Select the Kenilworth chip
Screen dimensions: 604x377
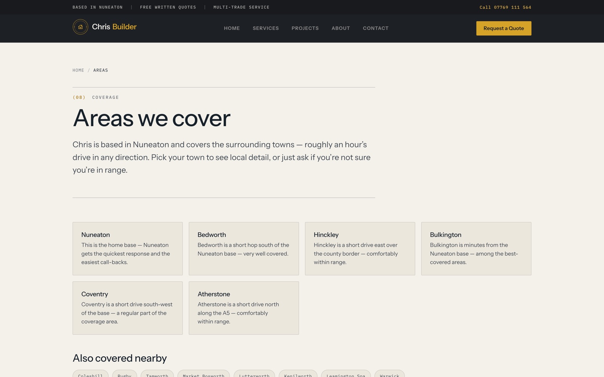tap(298, 374)
